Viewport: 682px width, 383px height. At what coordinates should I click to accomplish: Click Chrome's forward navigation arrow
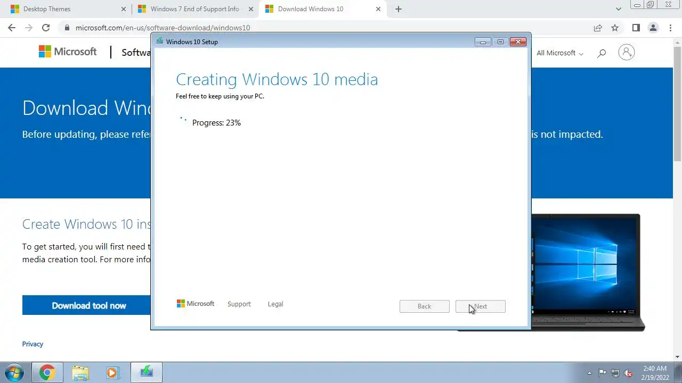coord(29,28)
